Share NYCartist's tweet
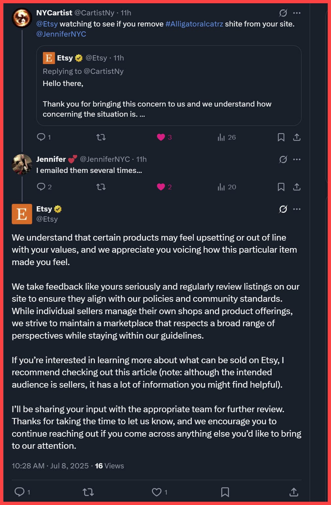This screenshot has width=331, height=505. (297, 137)
